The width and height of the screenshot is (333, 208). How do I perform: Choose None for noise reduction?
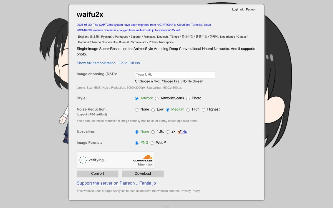(137, 110)
